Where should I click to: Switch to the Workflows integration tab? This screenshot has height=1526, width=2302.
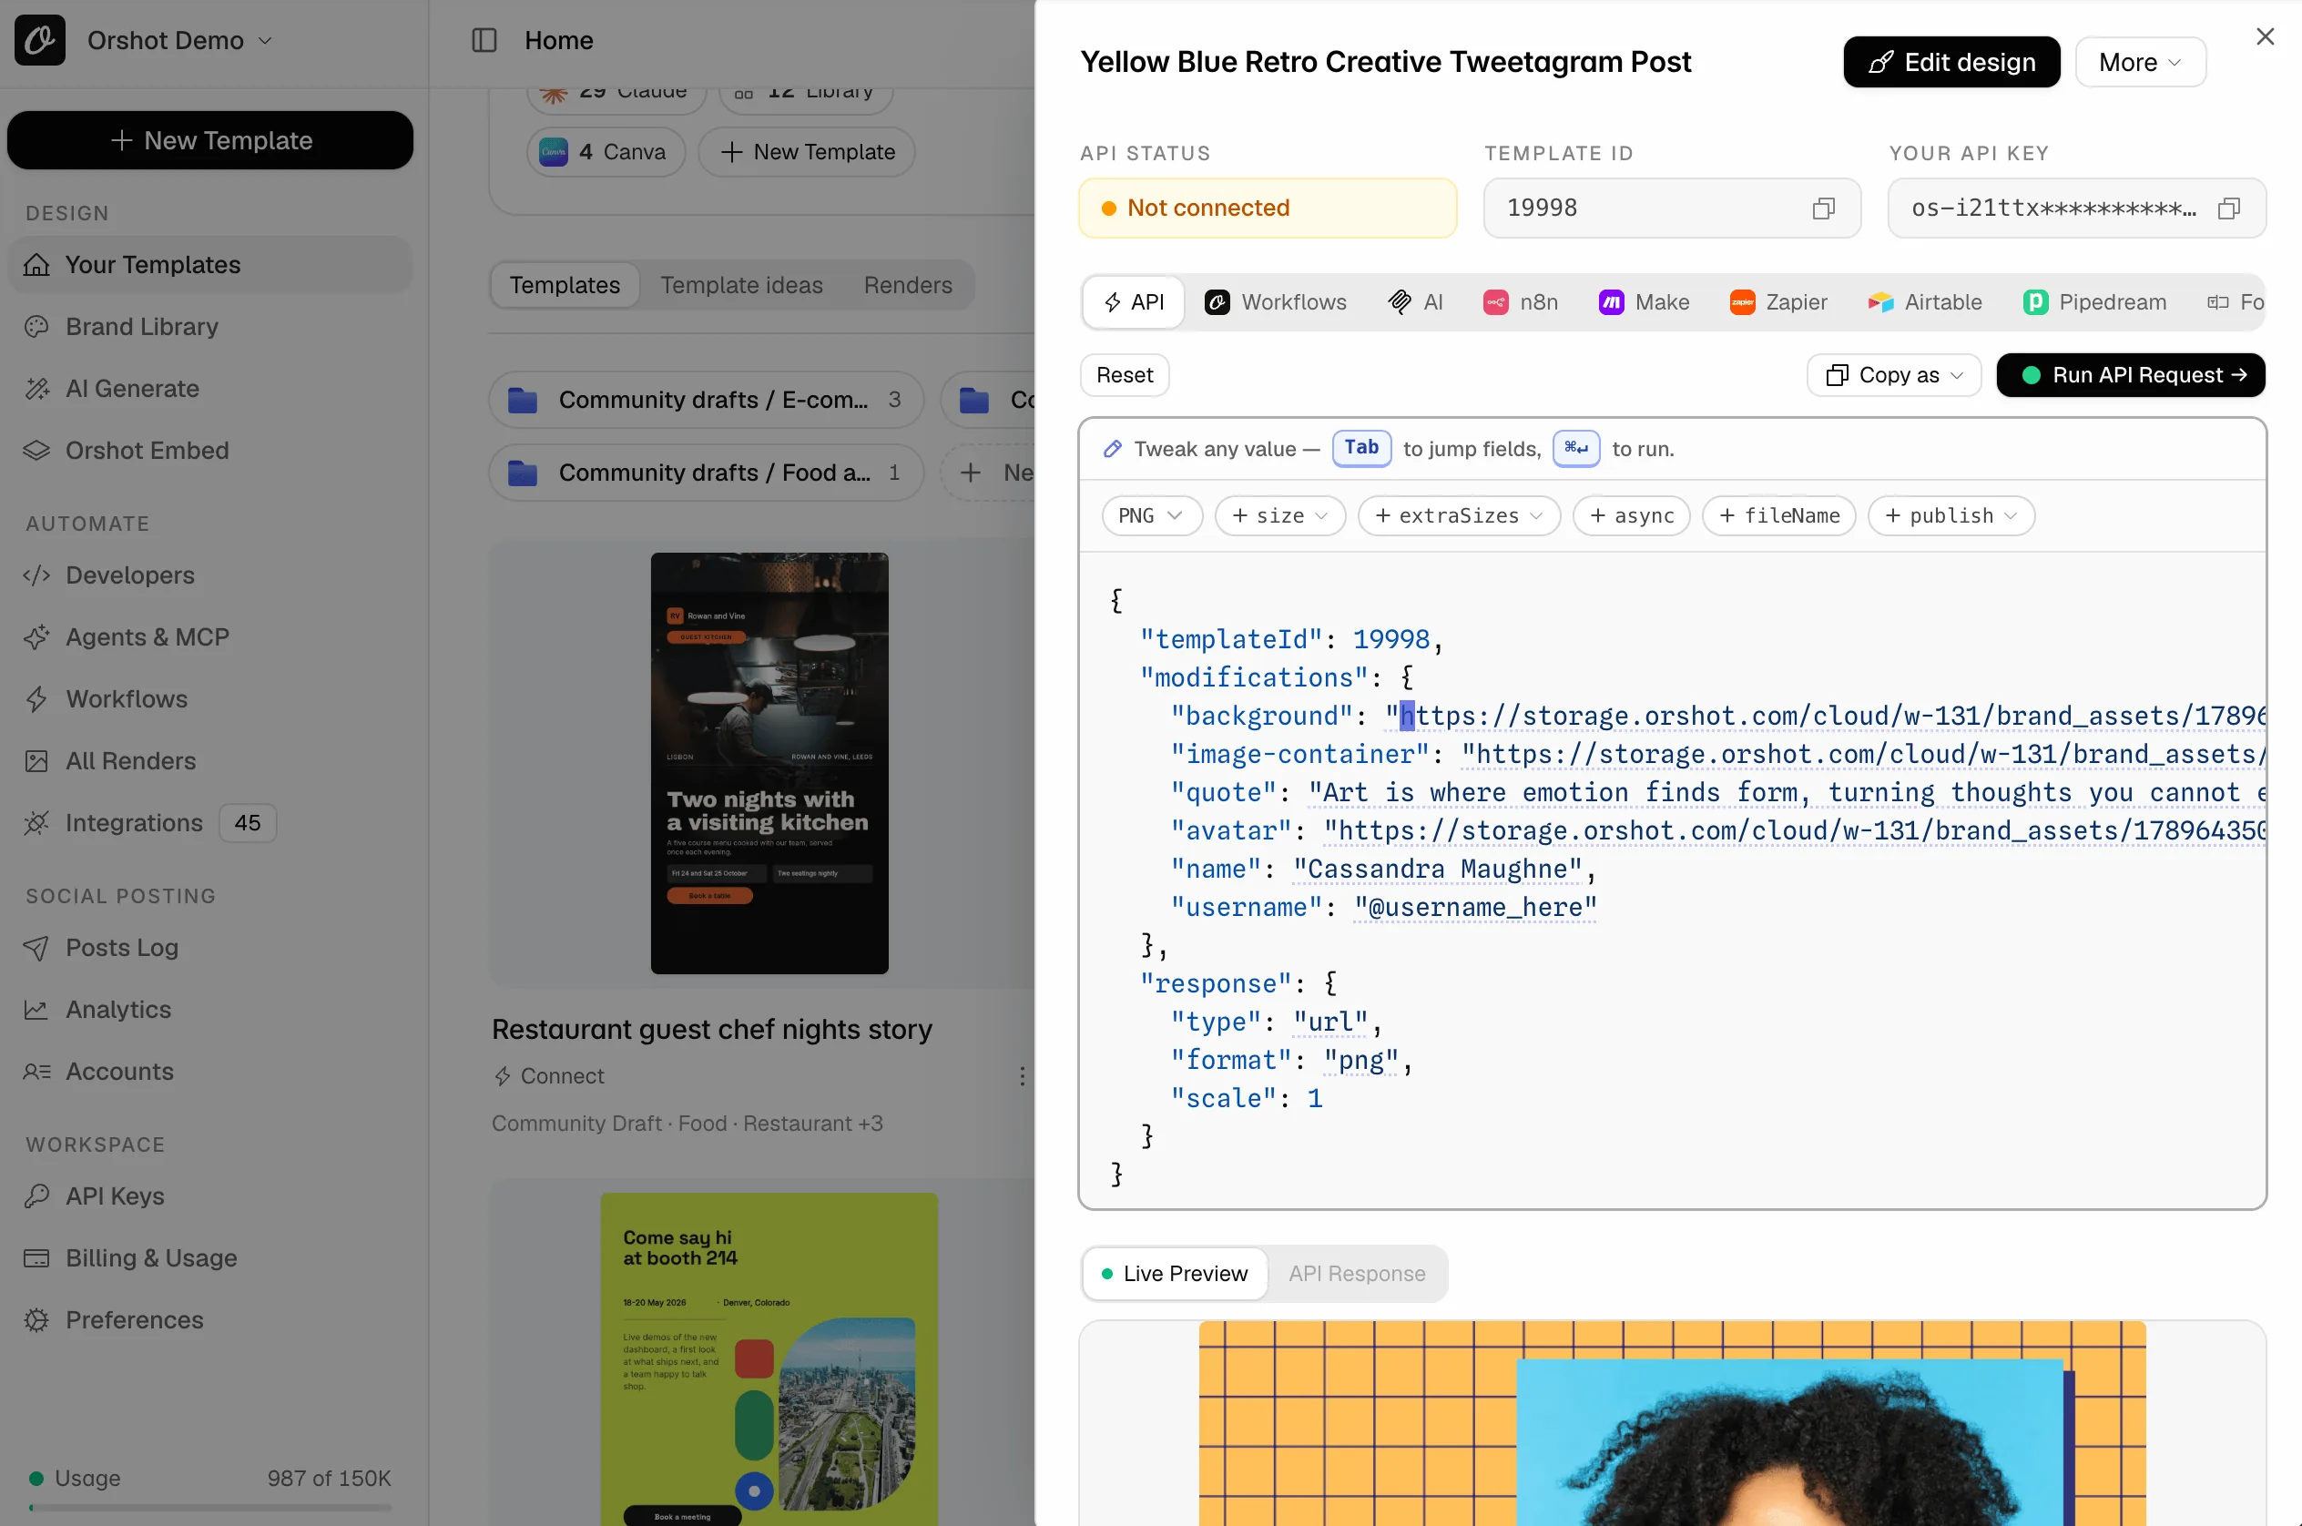pyautogui.click(x=1275, y=302)
